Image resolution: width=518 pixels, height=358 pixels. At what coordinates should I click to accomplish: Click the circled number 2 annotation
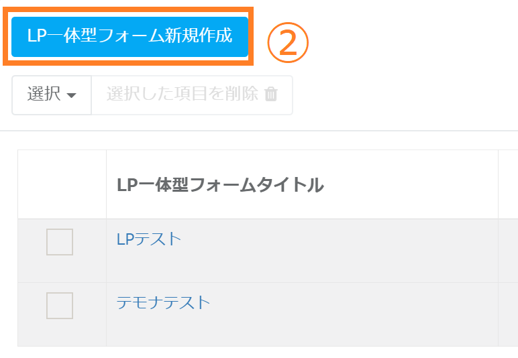pos(288,43)
